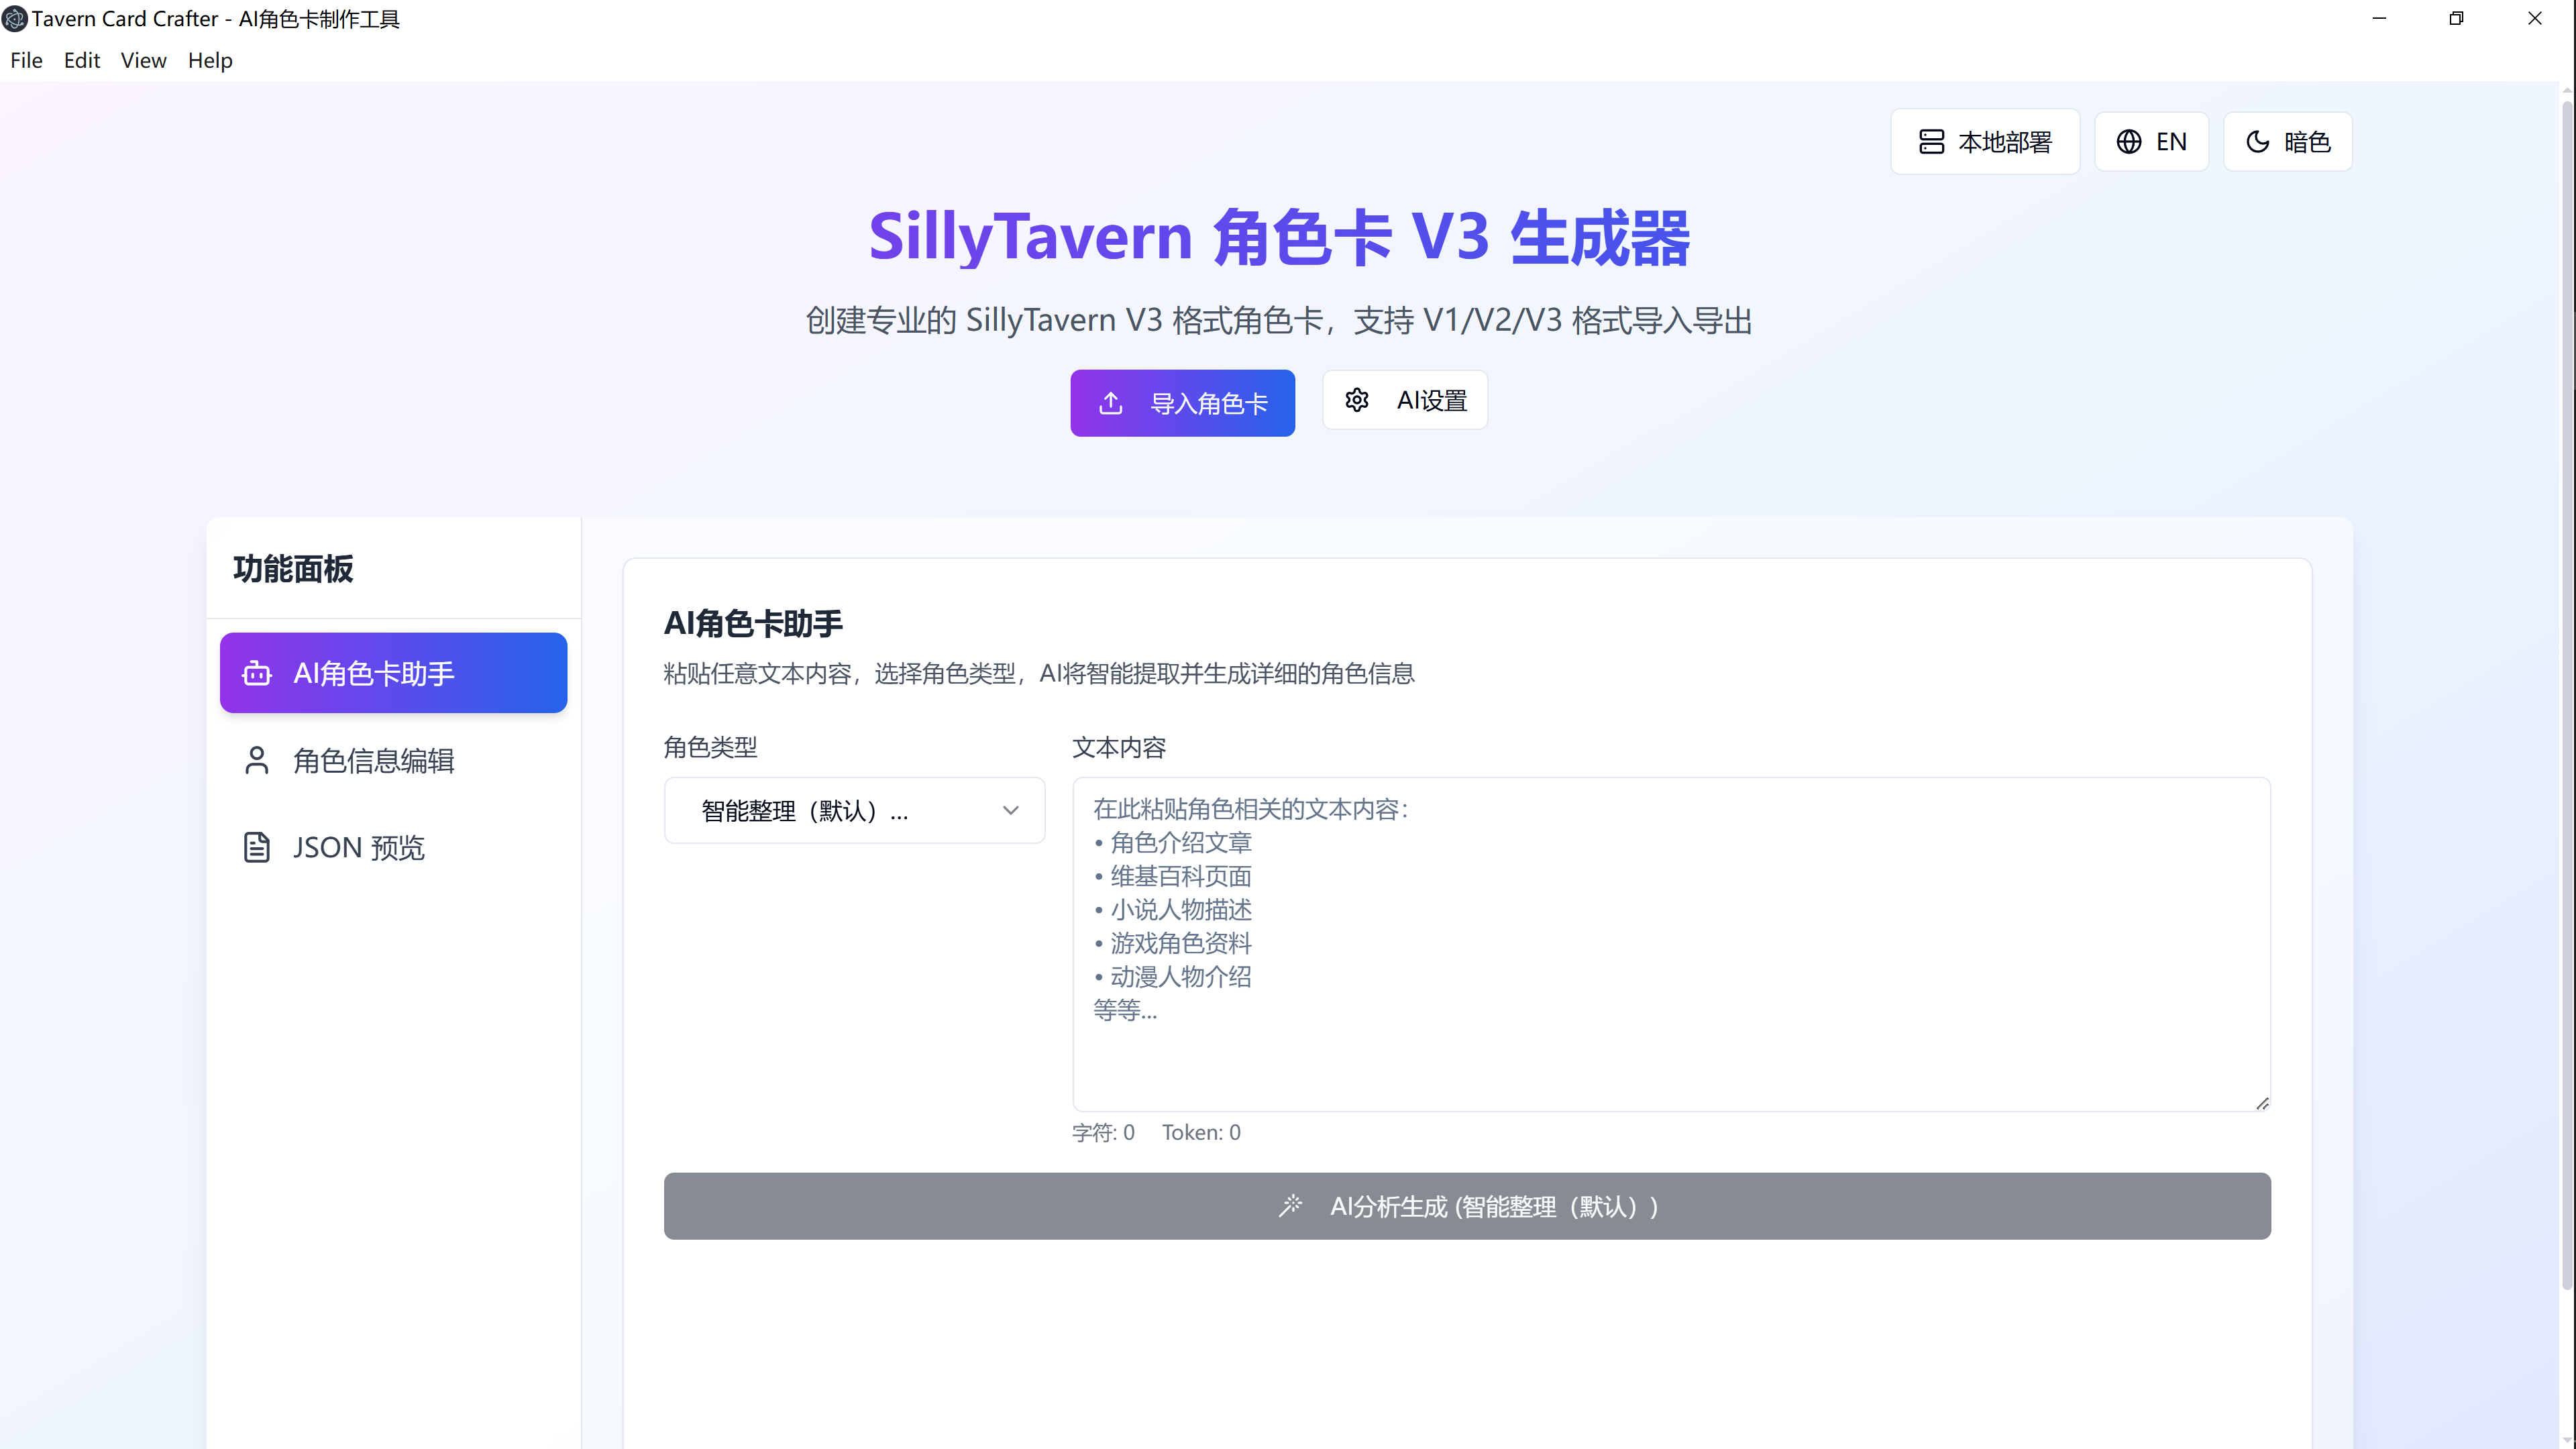
Task: Click the chevron arrow of 角色类型 dropdown
Action: (x=1011, y=810)
